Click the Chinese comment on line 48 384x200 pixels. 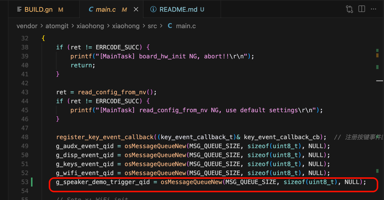click(x=358, y=137)
